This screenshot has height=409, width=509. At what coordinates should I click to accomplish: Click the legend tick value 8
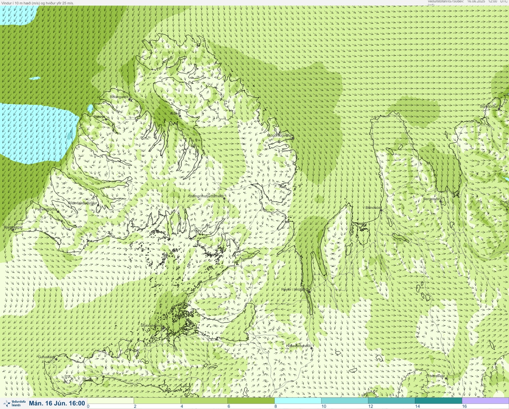tap(276, 406)
